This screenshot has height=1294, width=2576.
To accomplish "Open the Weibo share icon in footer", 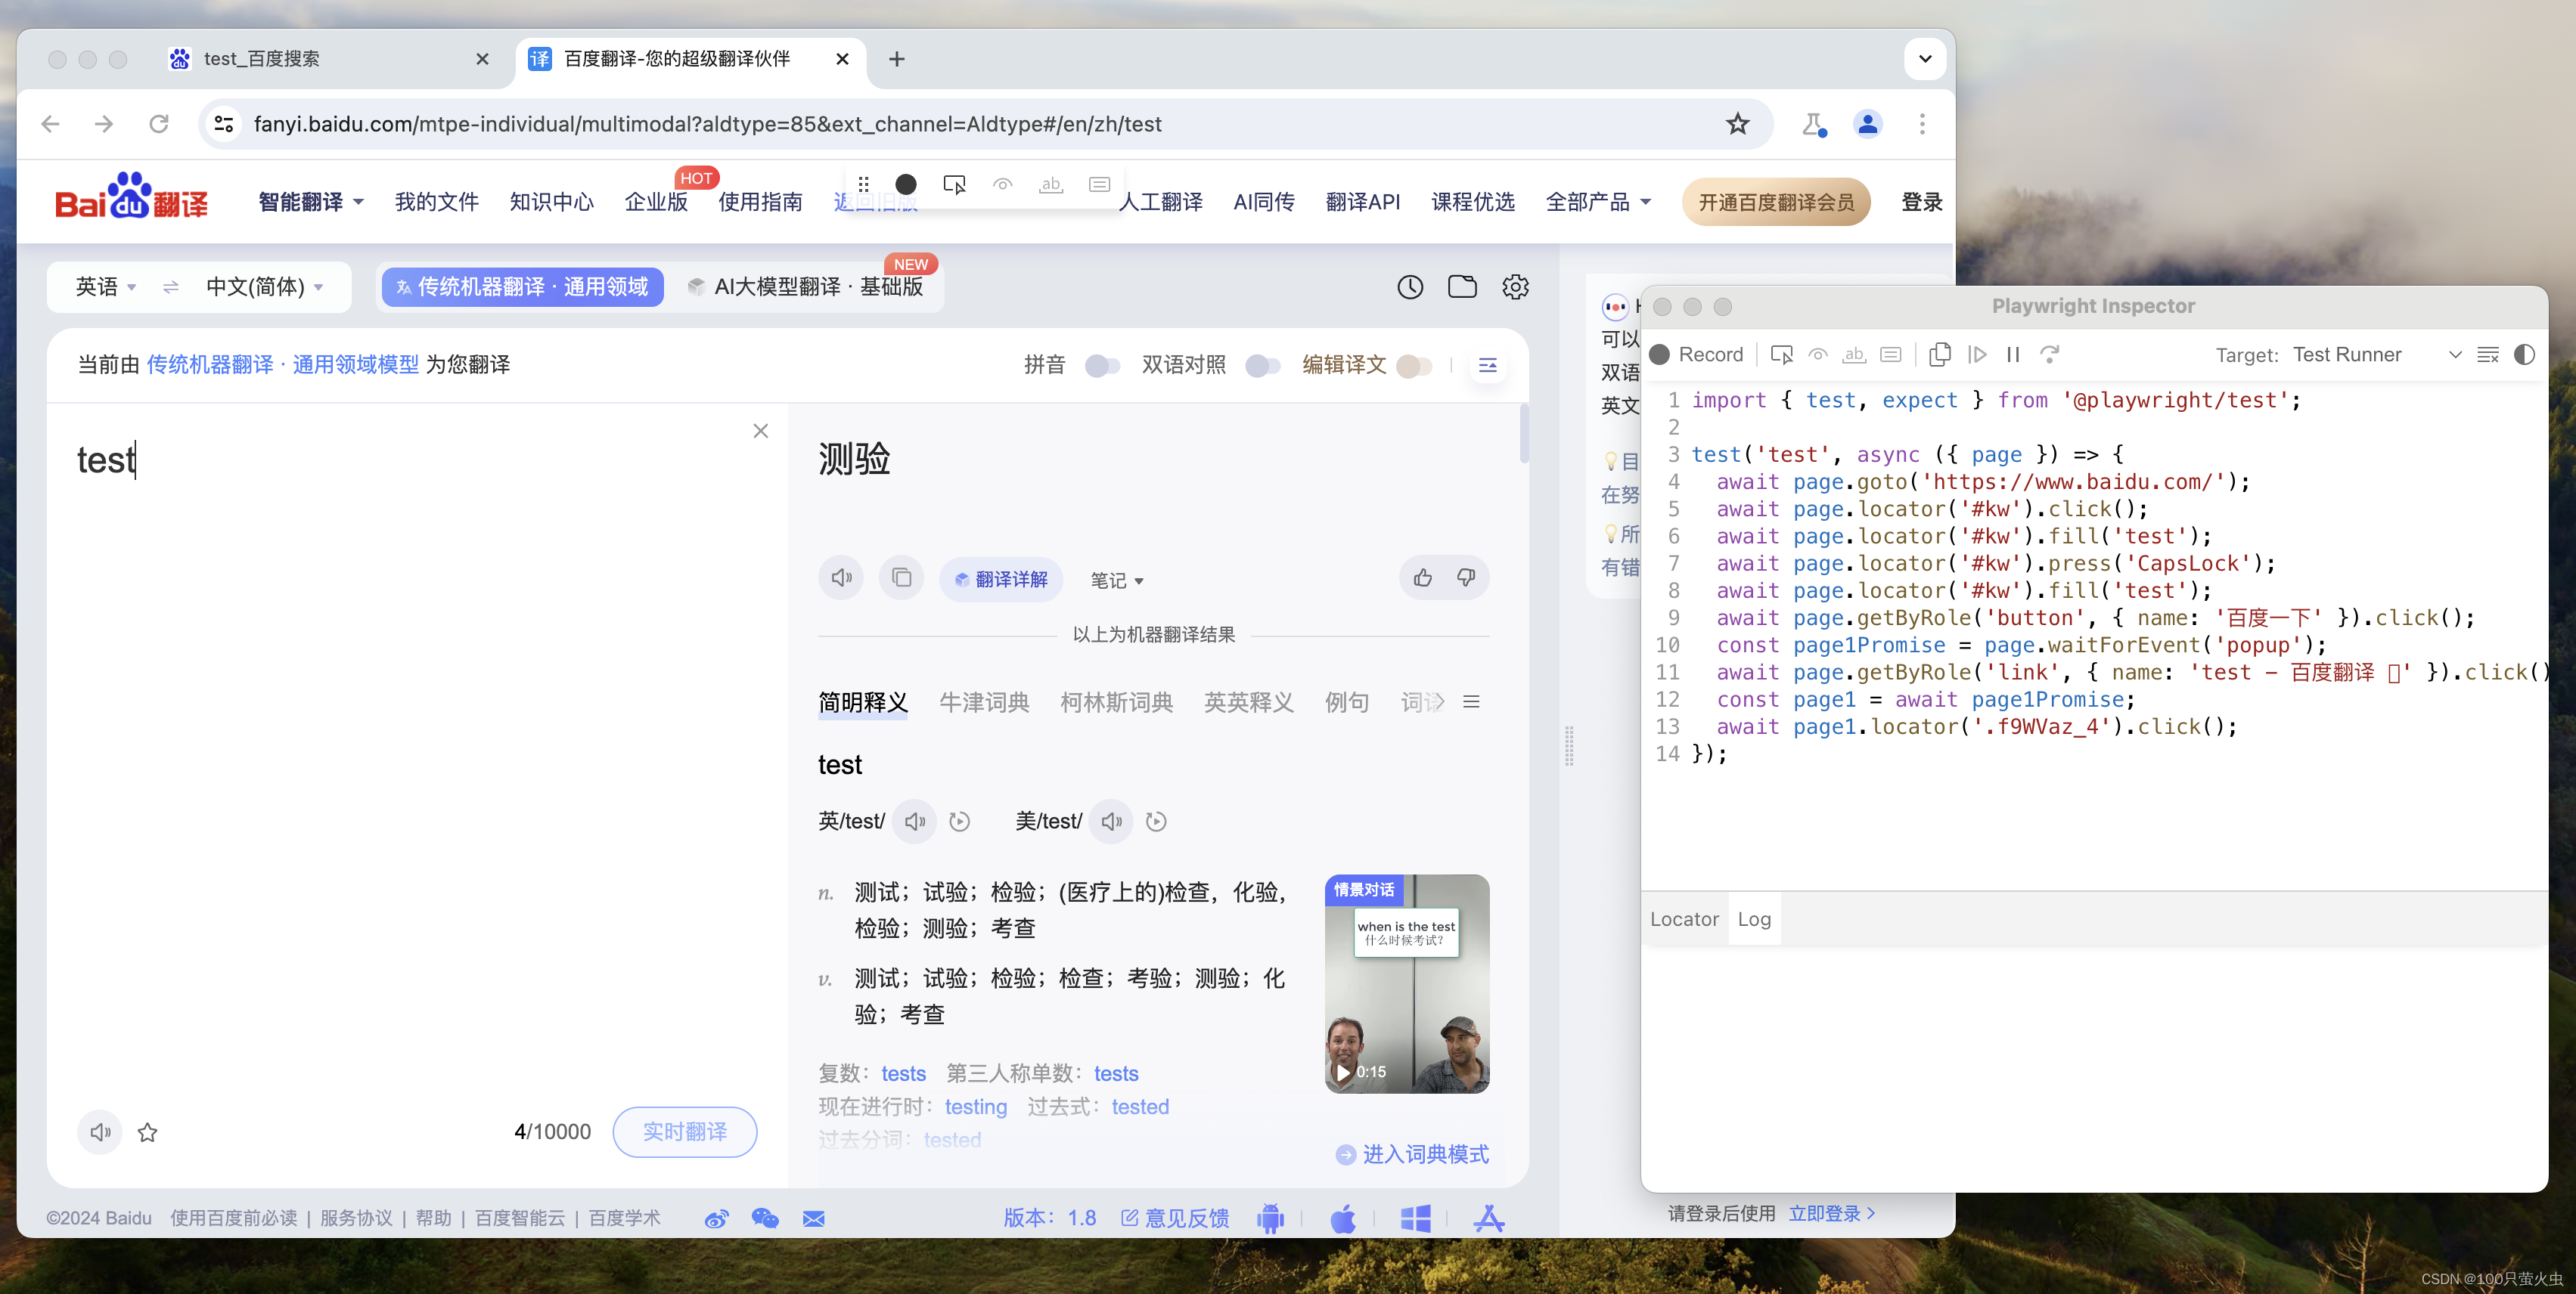I will 716,1218.
